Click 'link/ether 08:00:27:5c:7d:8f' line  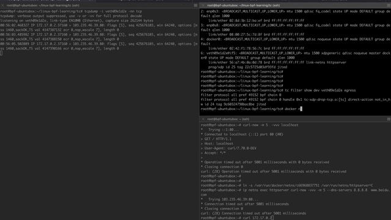point(257,34)
